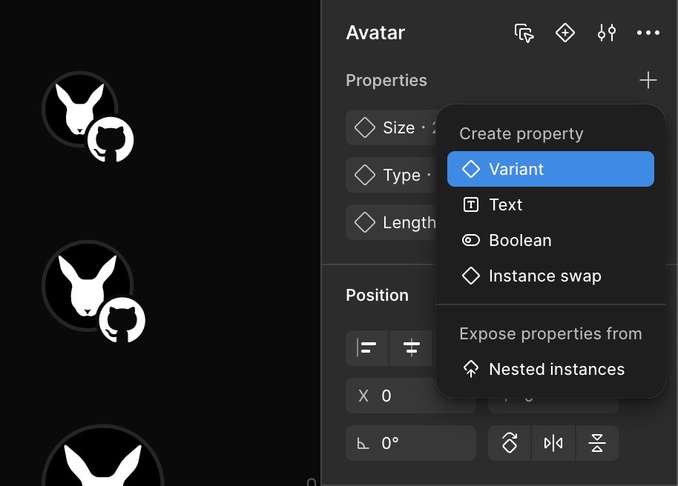
Task: Select the bottom large avatar on canvas
Action: point(103,456)
